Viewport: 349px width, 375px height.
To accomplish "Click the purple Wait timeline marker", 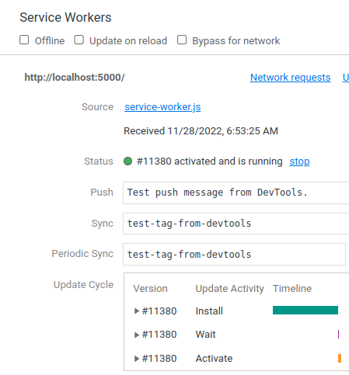I will click(338, 334).
